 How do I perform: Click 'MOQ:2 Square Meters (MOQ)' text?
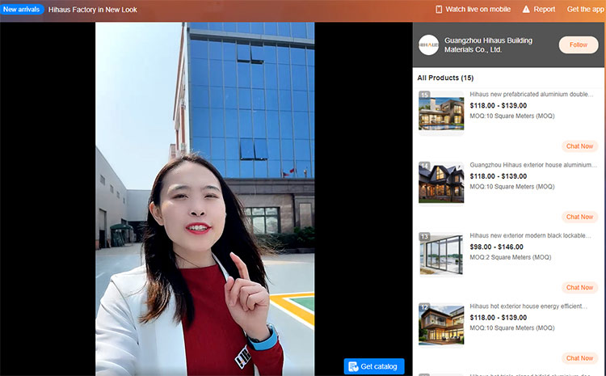[511, 257]
